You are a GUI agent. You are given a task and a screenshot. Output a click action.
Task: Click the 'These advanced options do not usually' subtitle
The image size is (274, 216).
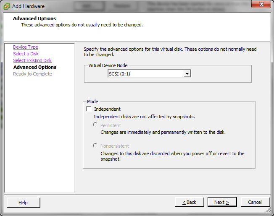(82, 25)
